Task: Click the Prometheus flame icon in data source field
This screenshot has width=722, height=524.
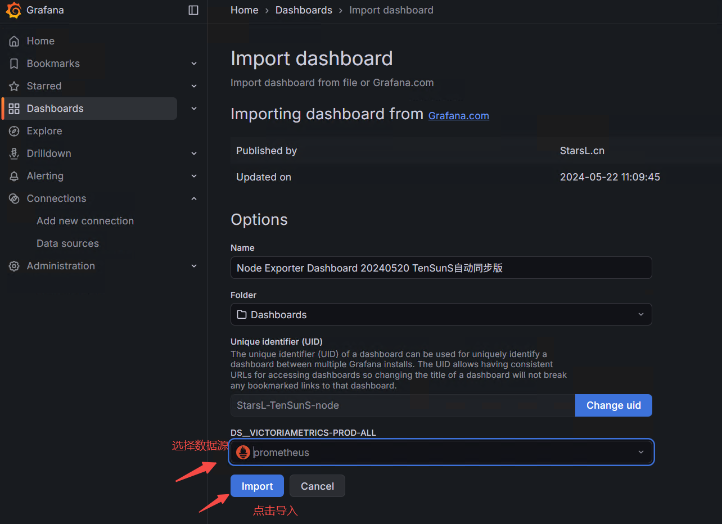Action: [x=243, y=452]
